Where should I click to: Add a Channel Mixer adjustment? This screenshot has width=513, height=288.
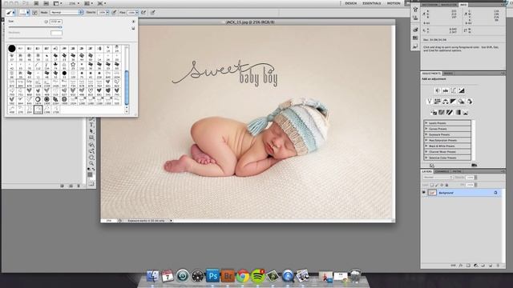[x=469, y=102]
